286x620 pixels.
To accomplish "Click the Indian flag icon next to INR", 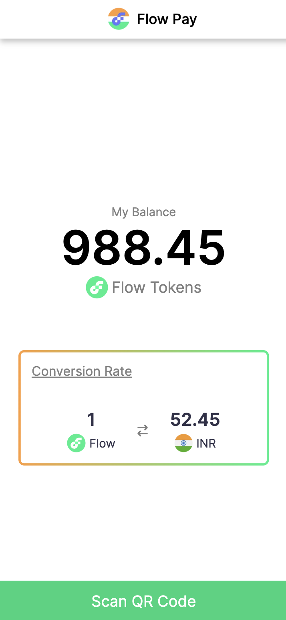I will [183, 443].
